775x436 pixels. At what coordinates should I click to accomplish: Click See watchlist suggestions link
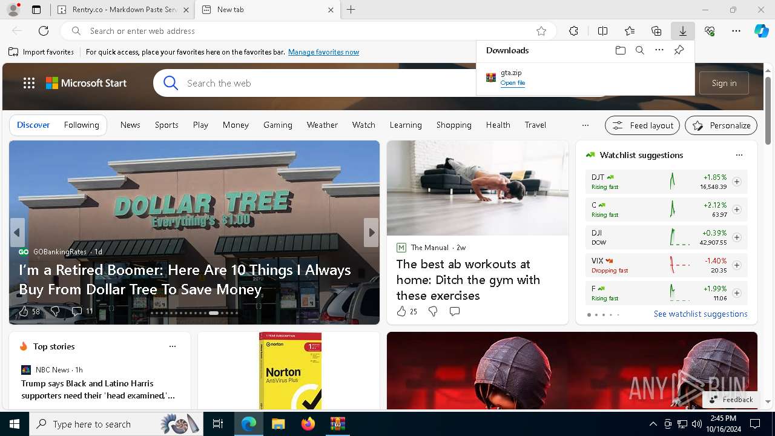click(x=701, y=314)
